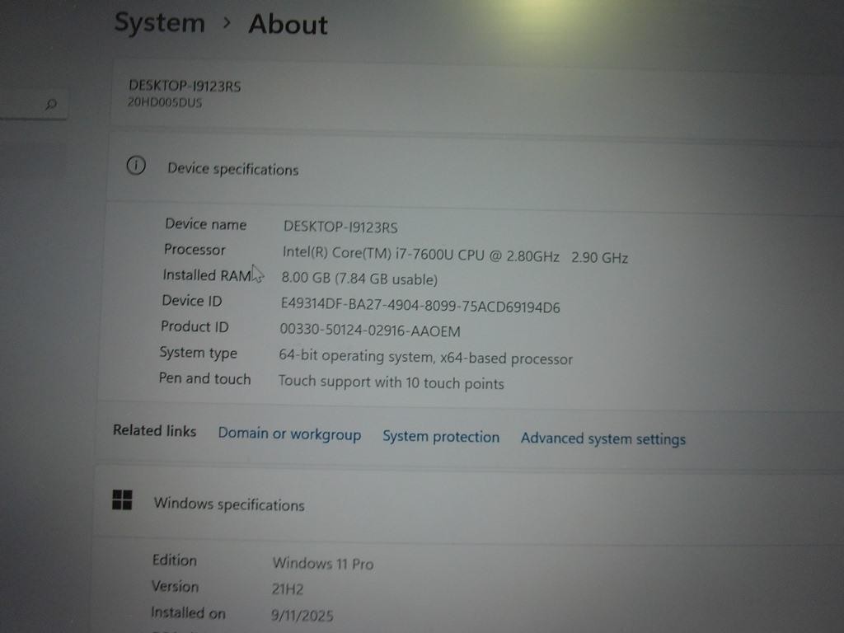
Task: Select the Product ID value 00330-50124-02916-AAOEM
Action: click(x=370, y=330)
